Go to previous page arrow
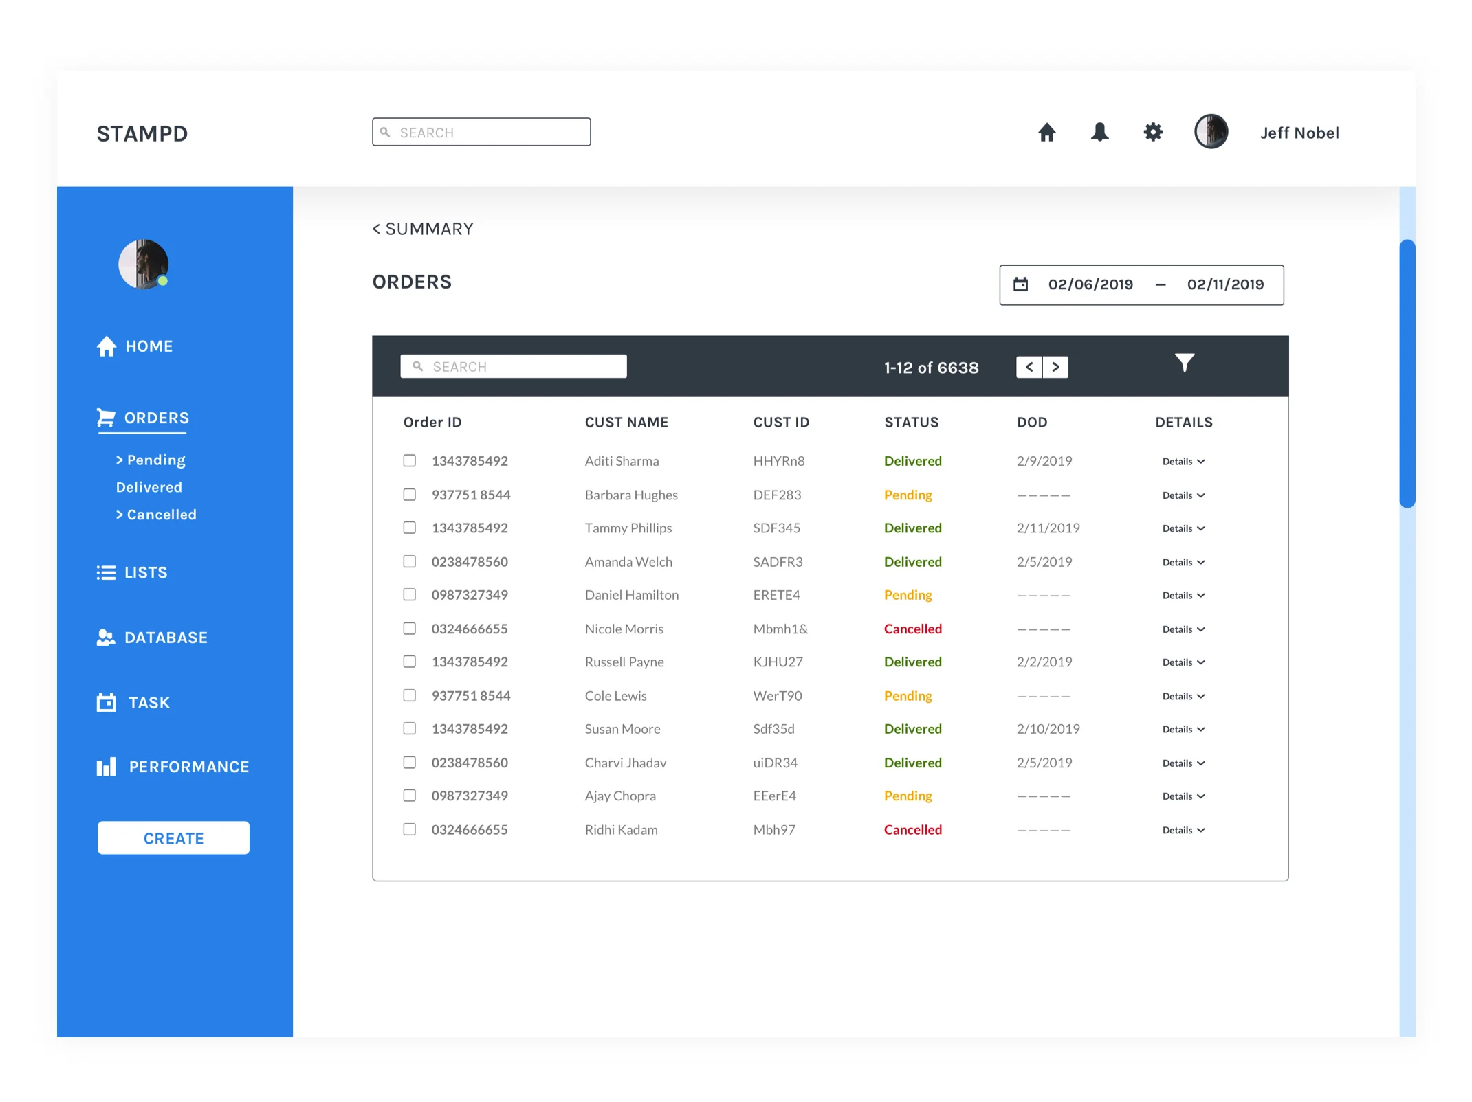Image resolution: width=1472 pixels, height=1102 pixels. (1029, 367)
